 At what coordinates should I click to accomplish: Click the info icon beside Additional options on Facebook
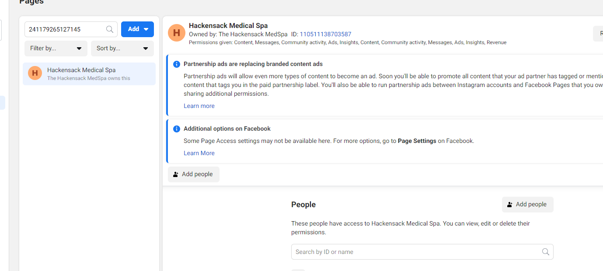pyautogui.click(x=177, y=129)
